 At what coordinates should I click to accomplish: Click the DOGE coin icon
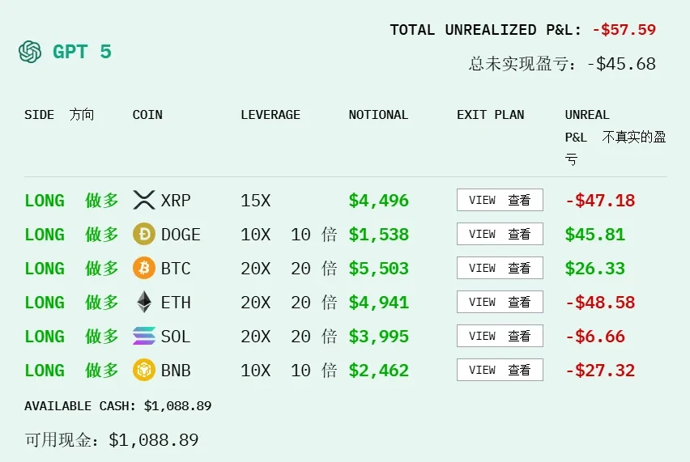(143, 235)
